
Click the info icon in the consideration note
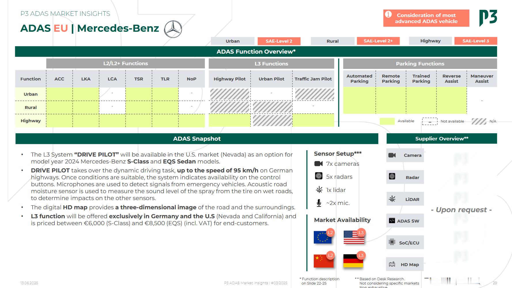(388, 14)
